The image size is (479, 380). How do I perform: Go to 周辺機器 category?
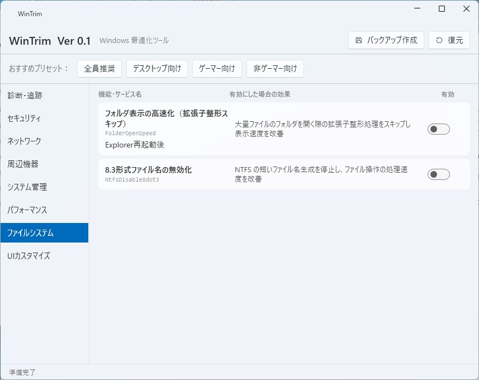pyautogui.click(x=44, y=164)
